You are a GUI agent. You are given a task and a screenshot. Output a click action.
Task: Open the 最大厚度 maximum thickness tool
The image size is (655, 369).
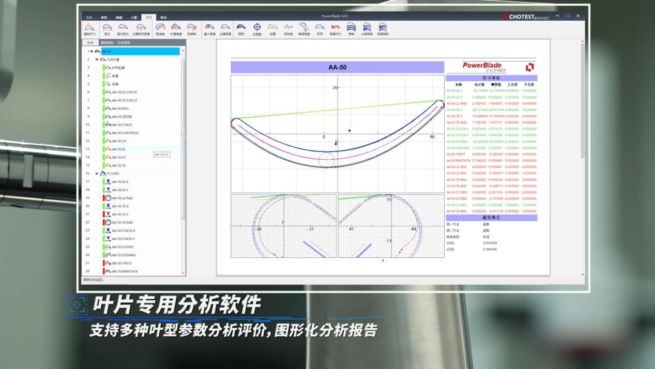[210, 27]
